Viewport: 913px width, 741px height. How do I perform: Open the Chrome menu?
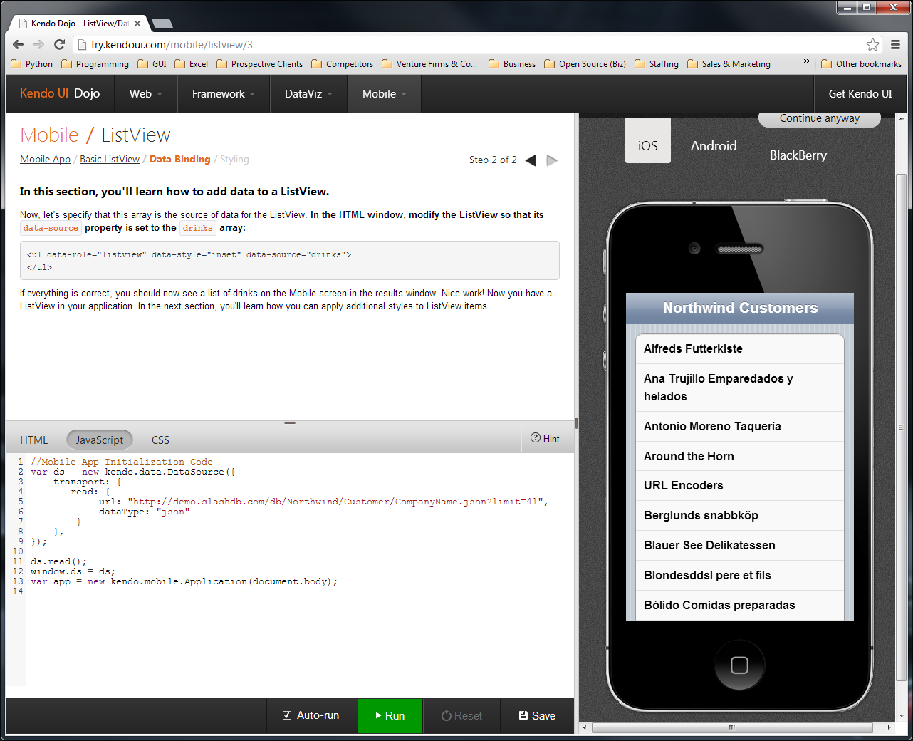click(x=896, y=44)
